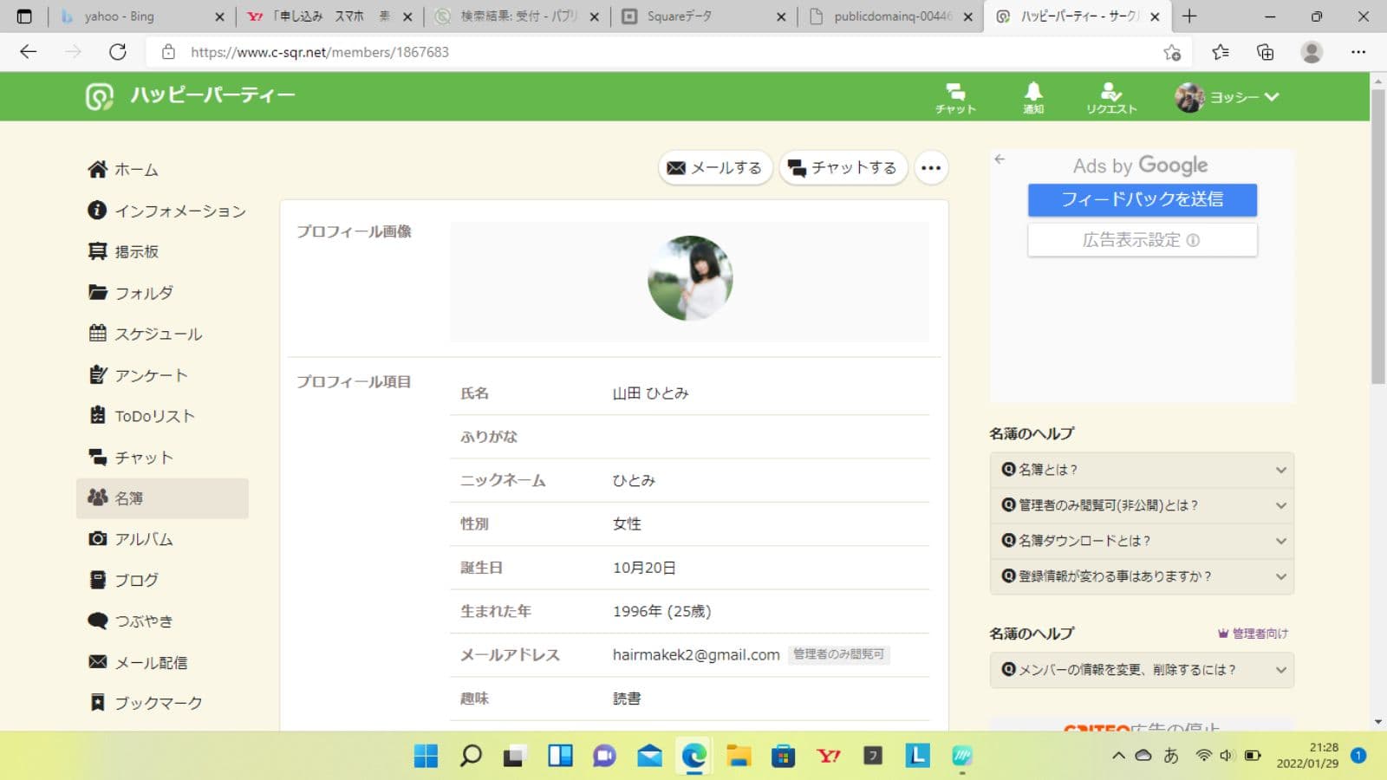Screen dimensions: 1387x780
Task: Open the ヨッシー user account dropdown
Action: (x=1227, y=97)
